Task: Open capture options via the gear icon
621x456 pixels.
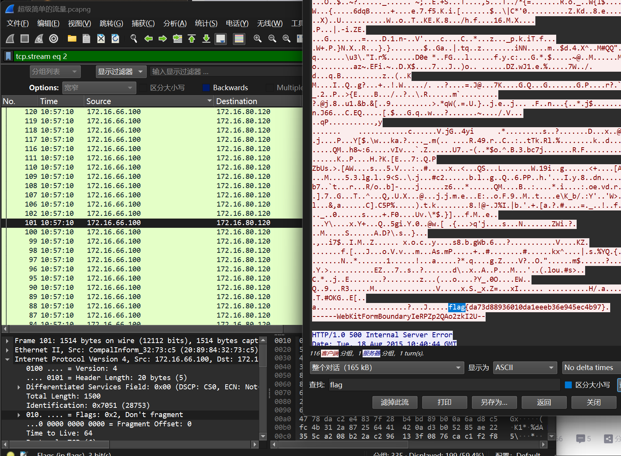Action: point(53,39)
